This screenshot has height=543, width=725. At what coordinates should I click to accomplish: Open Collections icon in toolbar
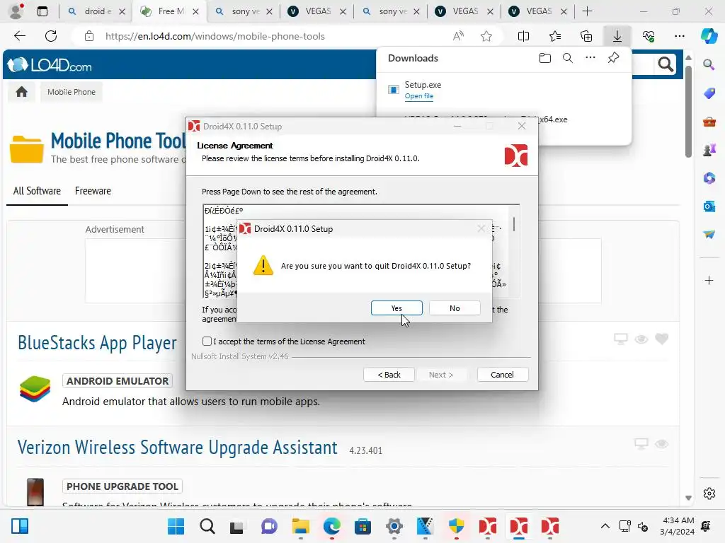click(x=586, y=36)
